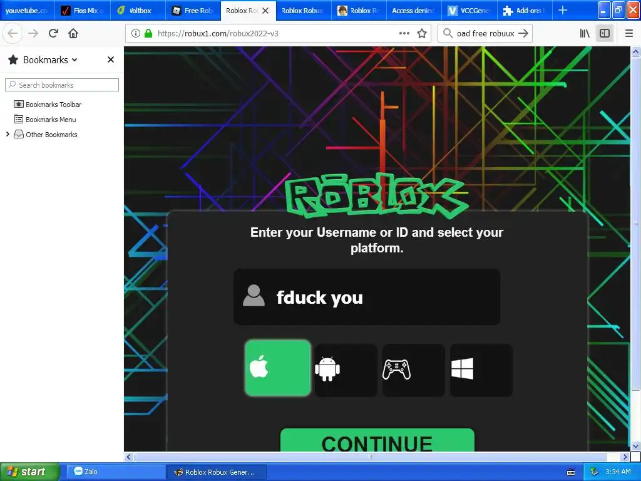Switch to Access denied tab

pyautogui.click(x=414, y=11)
